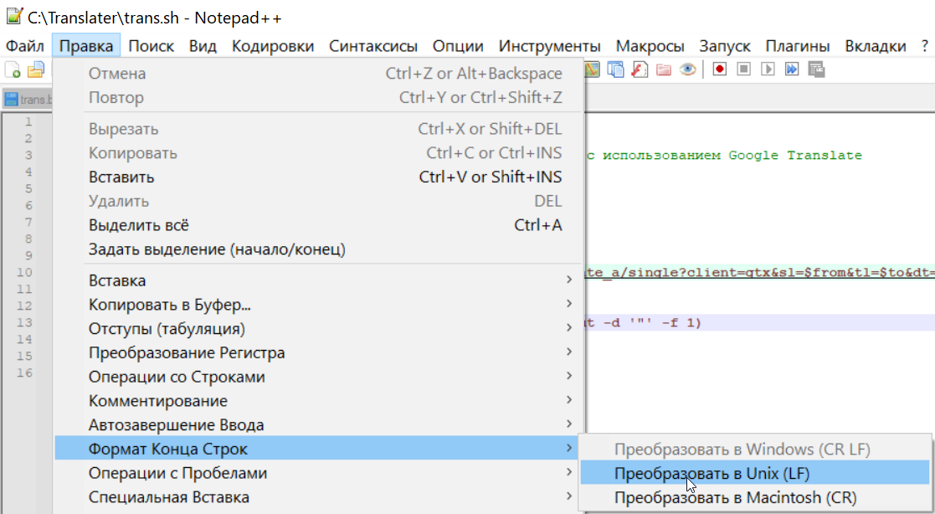Expand the Вставка submenu
The width and height of the screenshot is (935, 514).
pyautogui.click(x=318, y=280)
